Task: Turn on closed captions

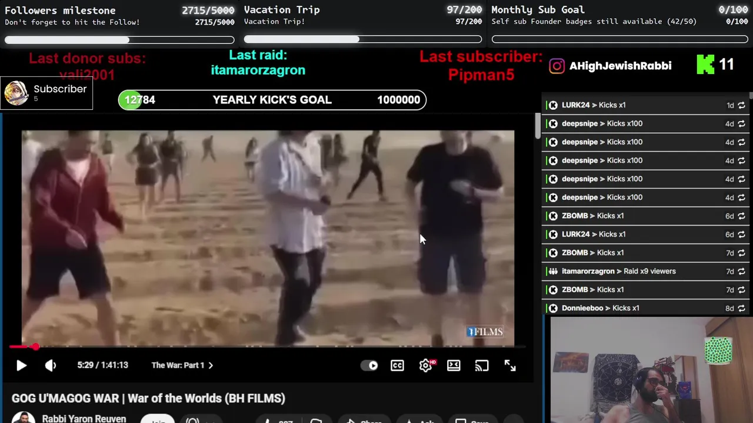Action: [397, 365]
